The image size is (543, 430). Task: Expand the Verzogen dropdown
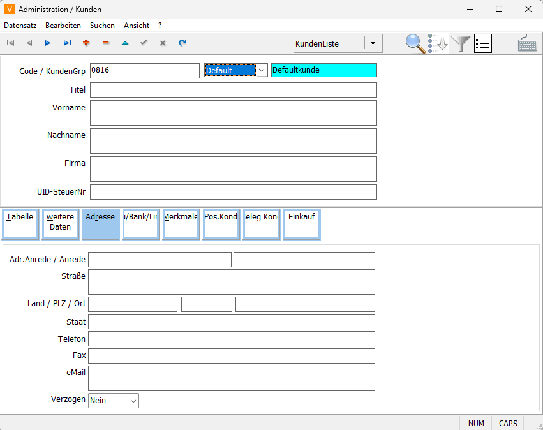(x=133, y=401)
